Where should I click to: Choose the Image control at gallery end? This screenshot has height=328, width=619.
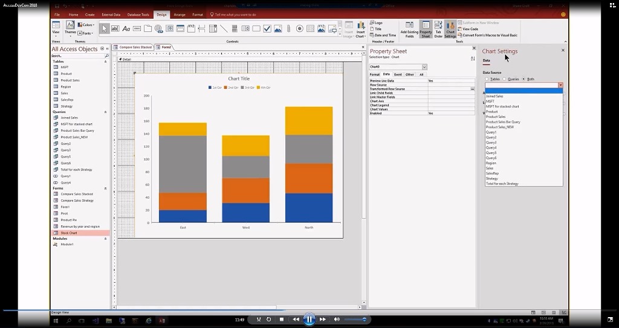332,28
